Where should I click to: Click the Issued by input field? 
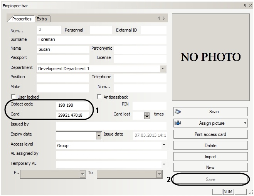click(x=111, y=126)
